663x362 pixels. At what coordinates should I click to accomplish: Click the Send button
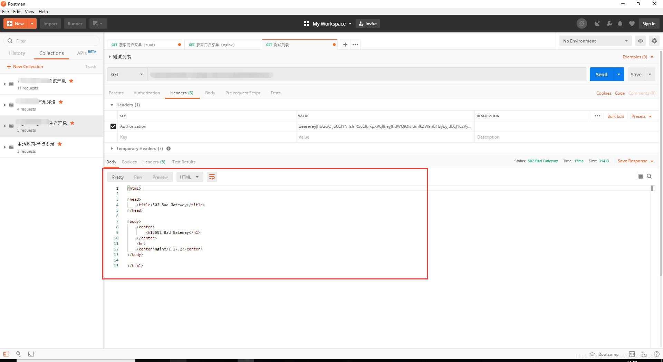pos(601,74)
